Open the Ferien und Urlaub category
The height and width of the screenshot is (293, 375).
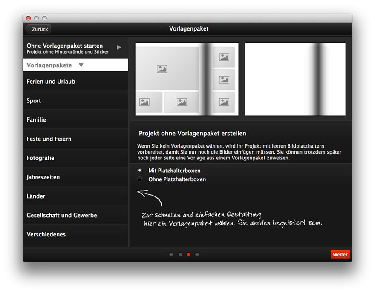(75, 82)
